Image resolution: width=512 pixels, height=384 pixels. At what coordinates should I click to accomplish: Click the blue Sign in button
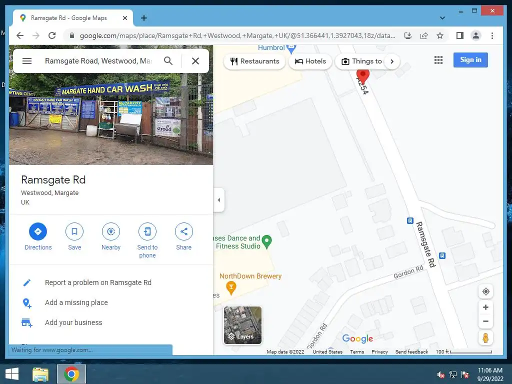(x=470, y=60)
